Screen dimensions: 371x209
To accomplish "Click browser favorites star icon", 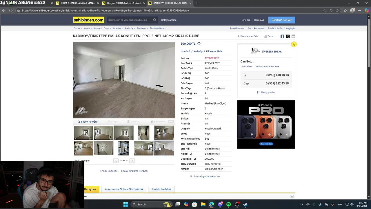I will tap(337, 10).
